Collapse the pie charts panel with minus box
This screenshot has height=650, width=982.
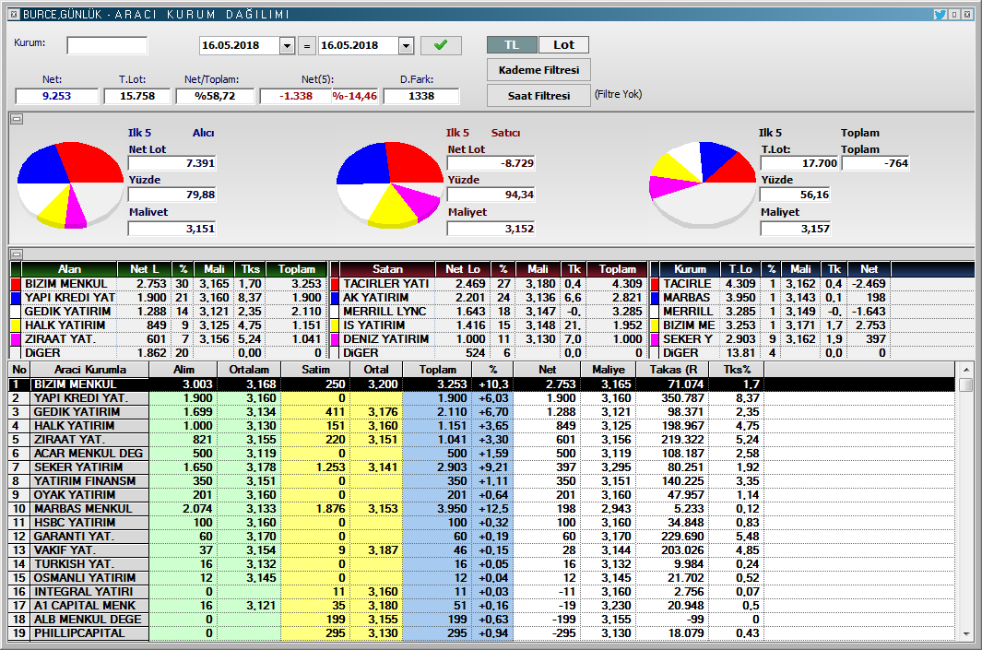point(17,118)
